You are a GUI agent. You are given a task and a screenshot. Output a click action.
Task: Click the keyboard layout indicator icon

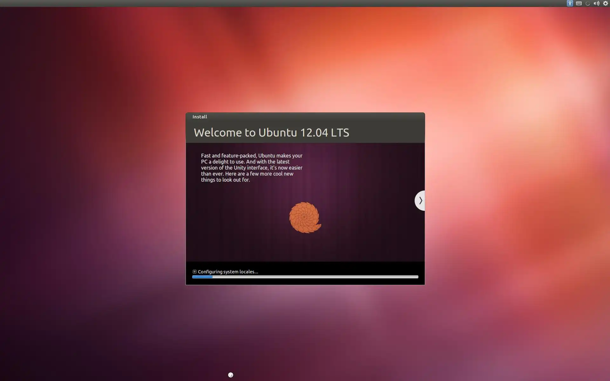point(579,3)
